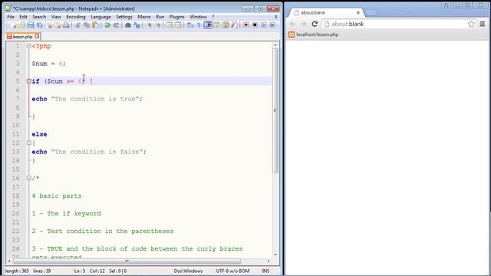The image size is (491, 276).
Task: Click the Paste clipboard toolbar icon
Action: click(x=95, y=25)
